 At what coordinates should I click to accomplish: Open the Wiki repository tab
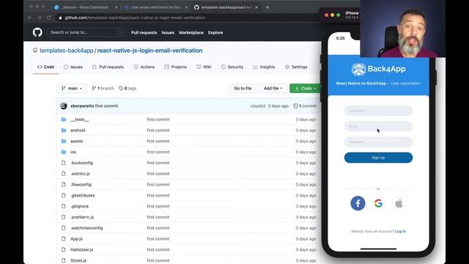pyautogui.click(x=204, y=67)
